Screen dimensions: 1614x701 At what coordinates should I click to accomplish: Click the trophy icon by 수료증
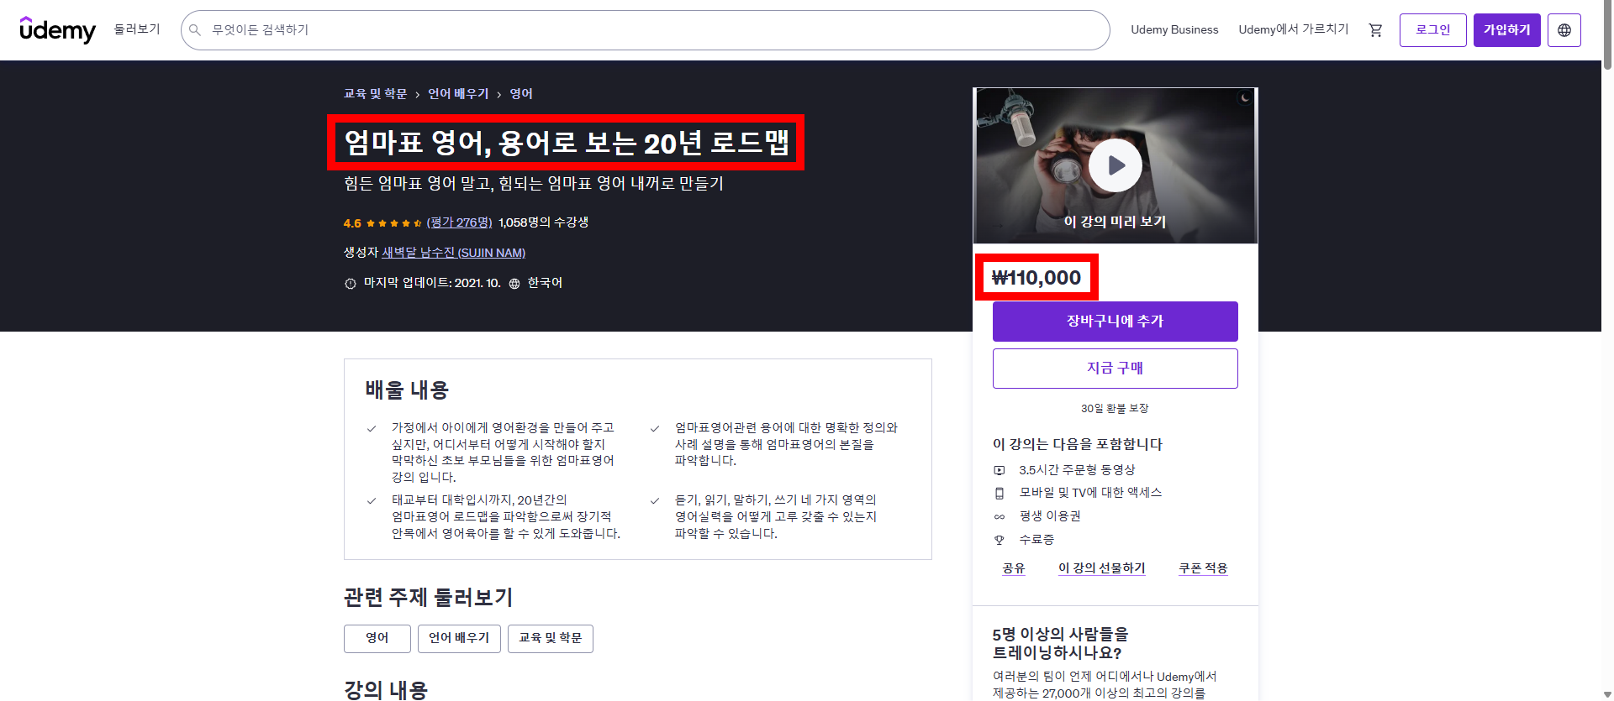click(1000, 540)
